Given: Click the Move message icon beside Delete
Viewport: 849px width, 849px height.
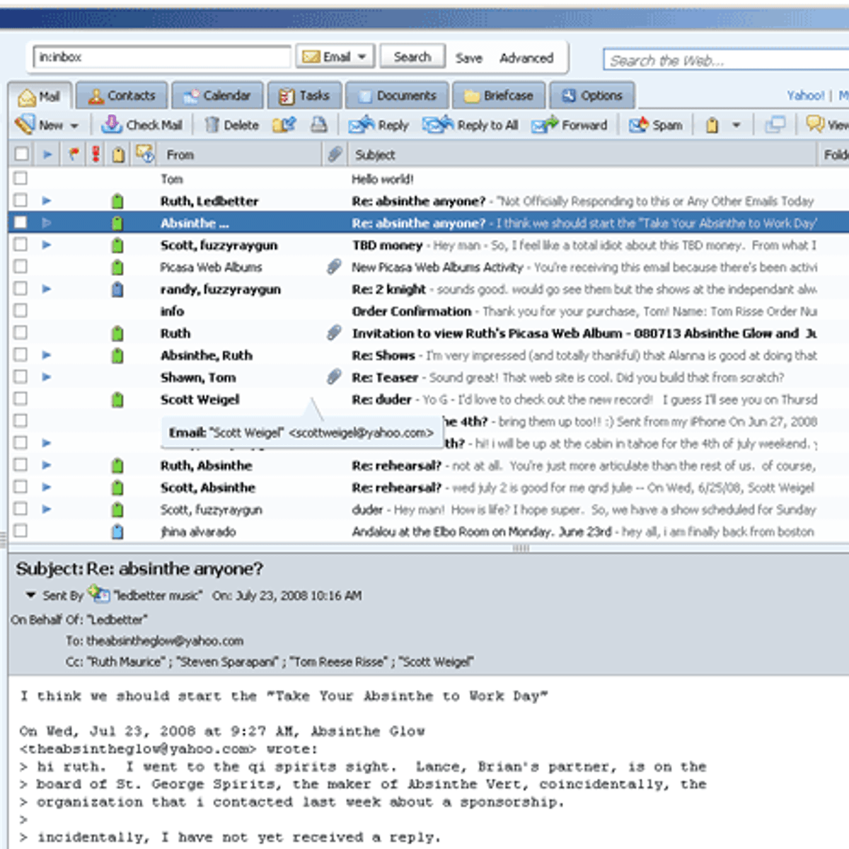Looking at the screenshot, I should tap(284, 125).
